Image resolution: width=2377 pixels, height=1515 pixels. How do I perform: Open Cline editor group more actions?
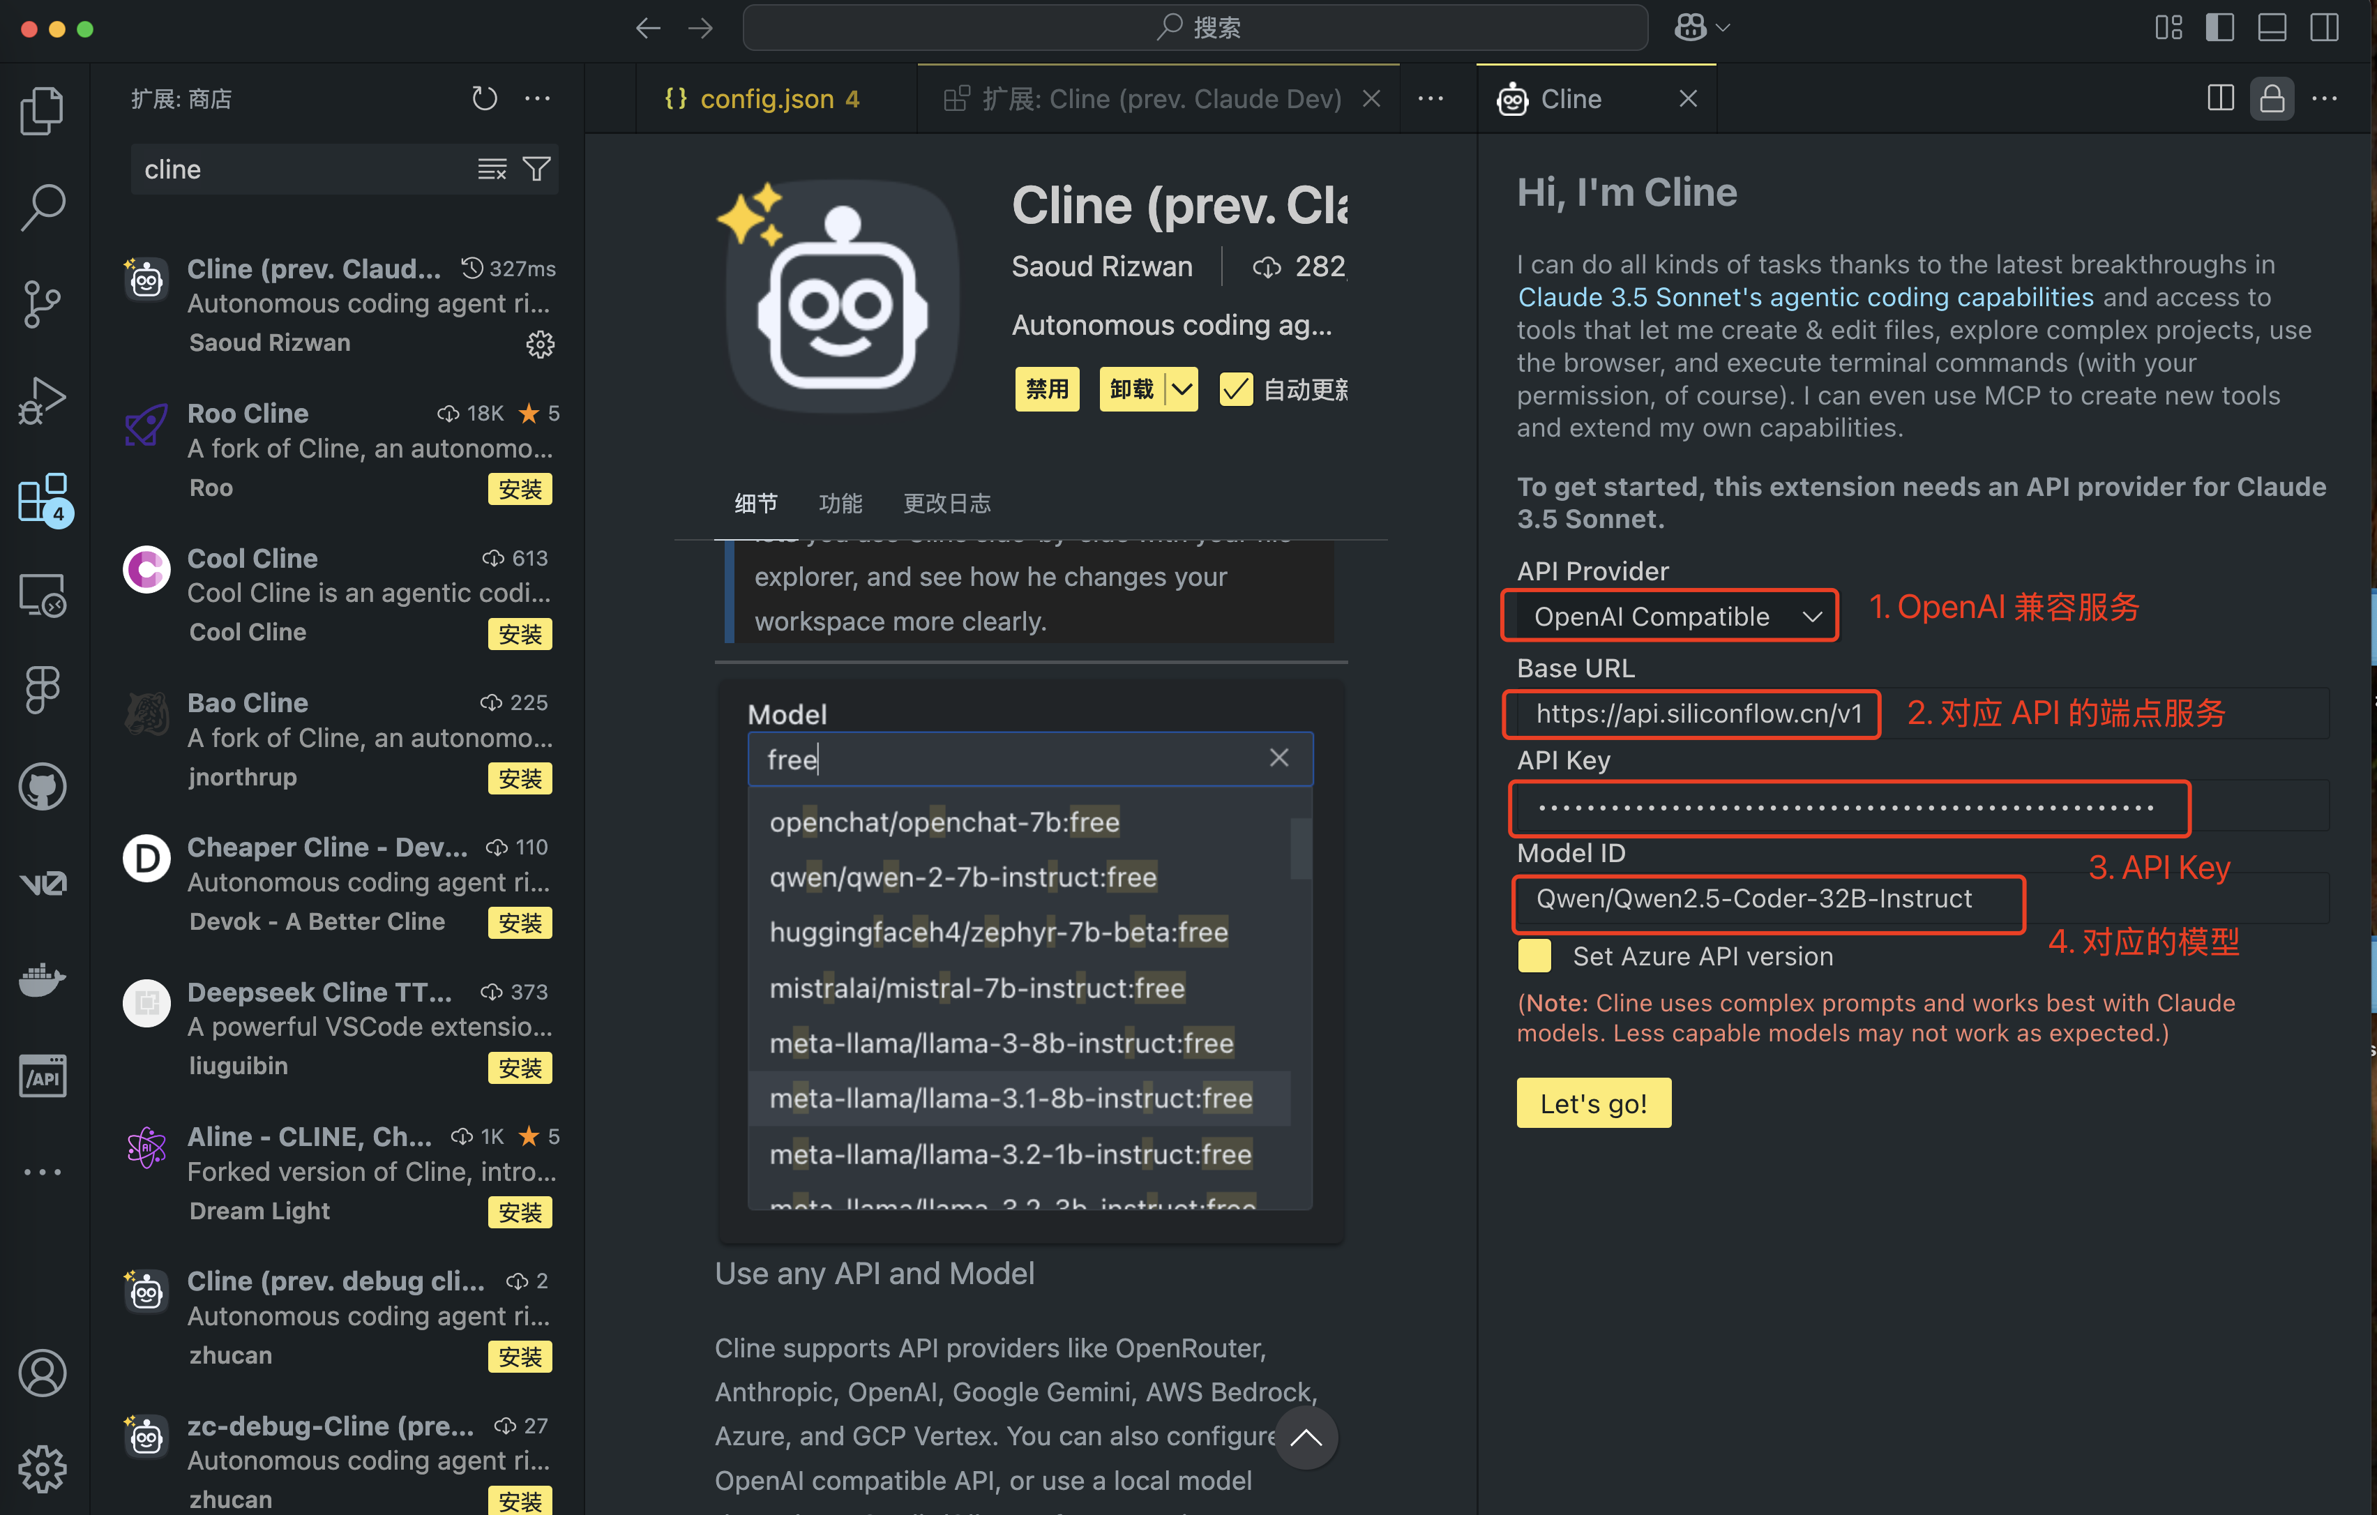[2325, 98]
